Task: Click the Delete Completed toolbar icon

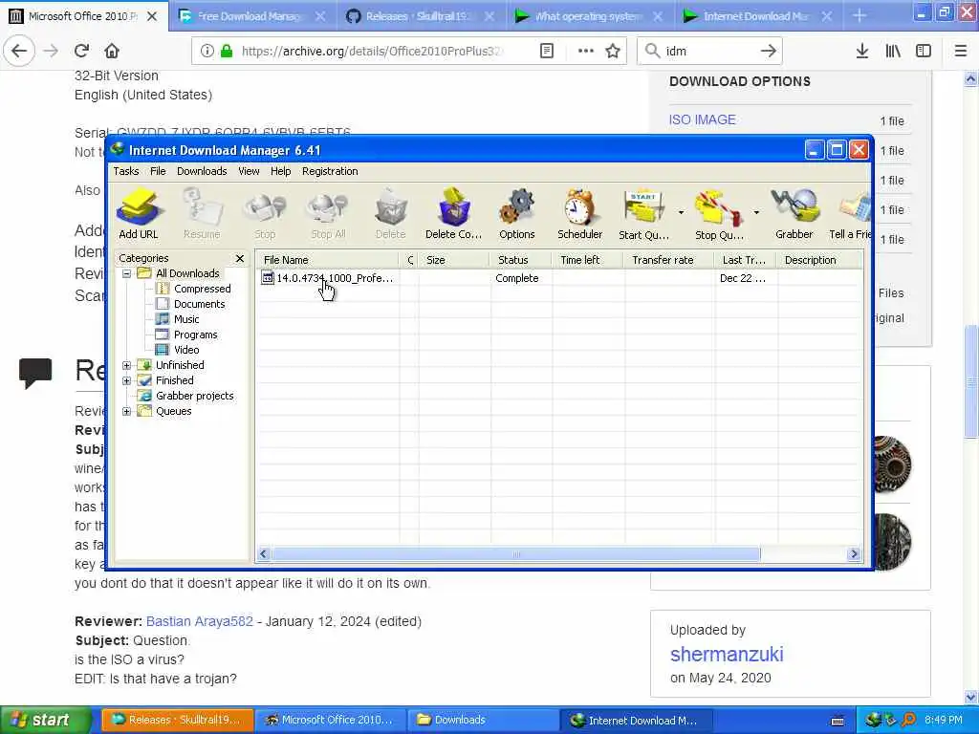Action: 454,213
